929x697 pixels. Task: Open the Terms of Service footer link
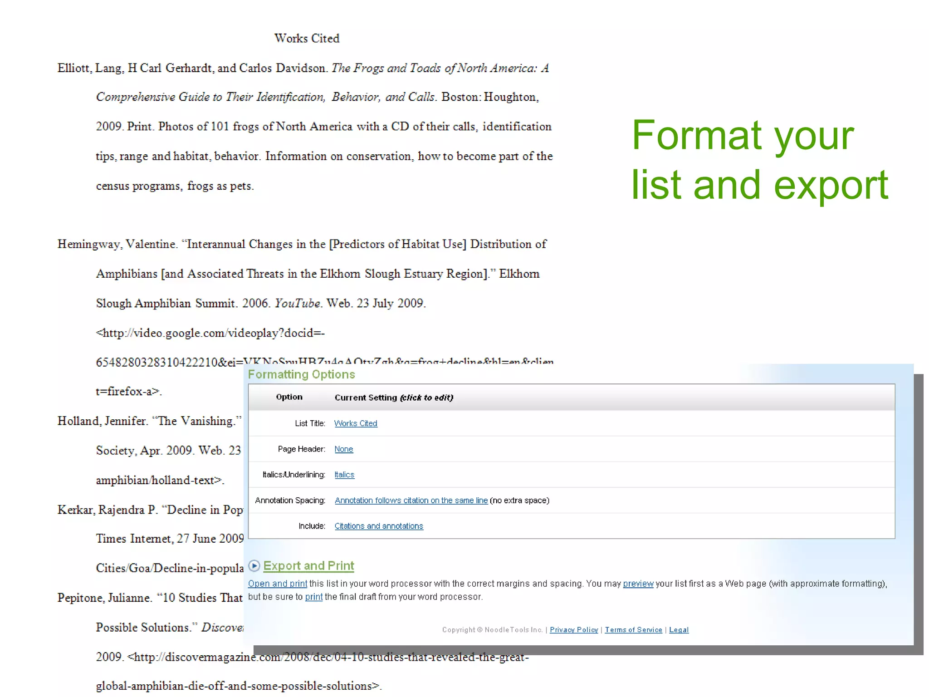[633, 630]
